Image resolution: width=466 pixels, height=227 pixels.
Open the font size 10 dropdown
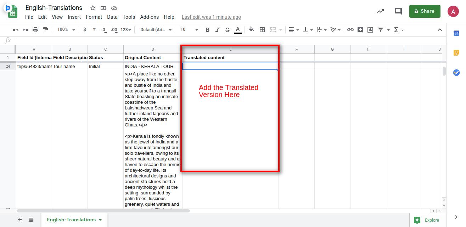(x=189, y=30)
